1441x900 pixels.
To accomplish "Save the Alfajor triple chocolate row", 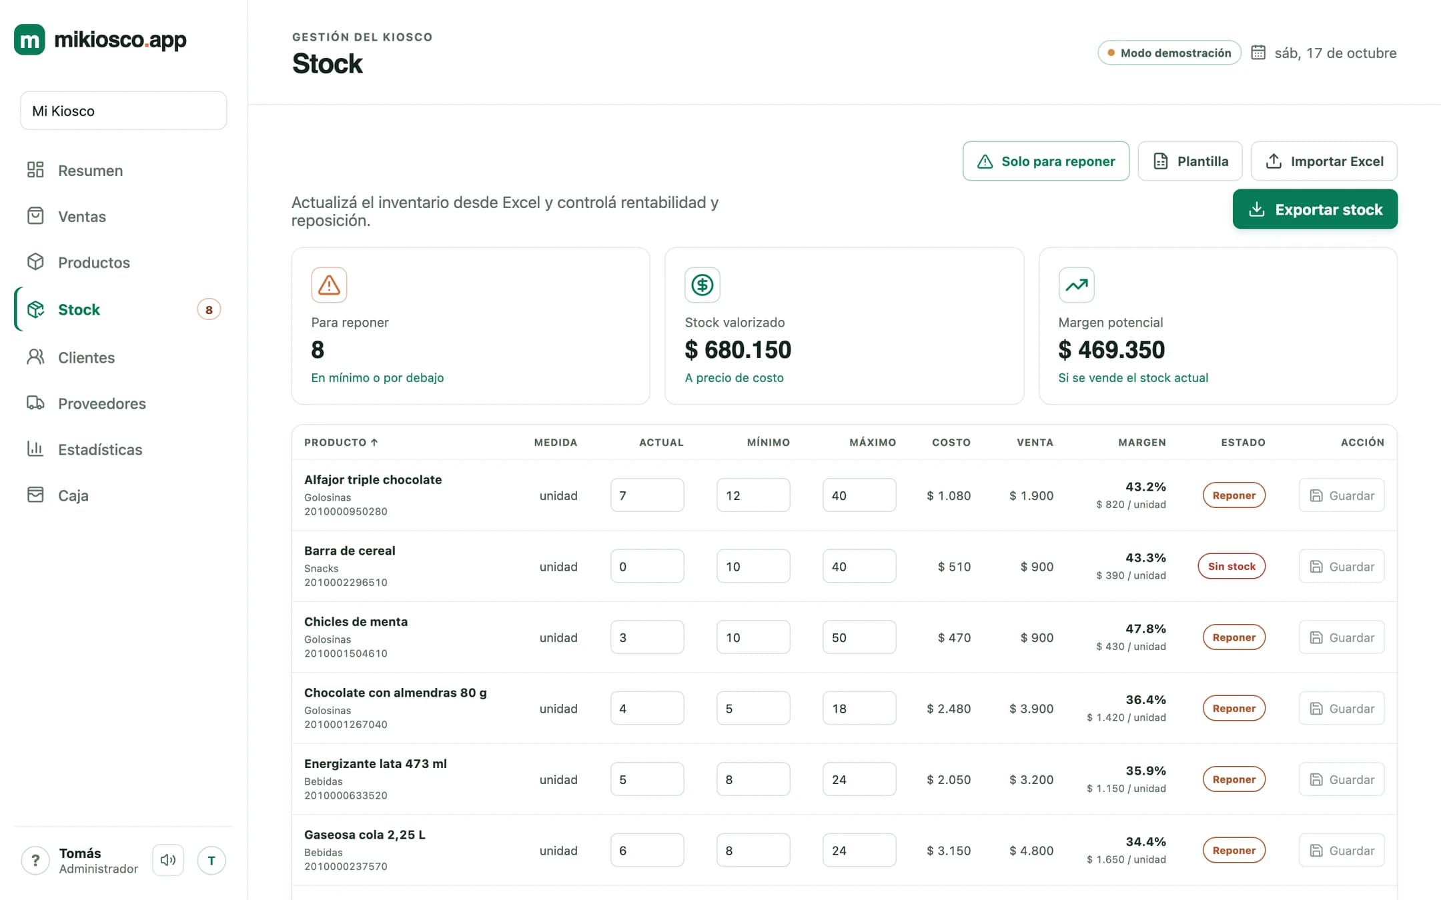I will 1342,495.
